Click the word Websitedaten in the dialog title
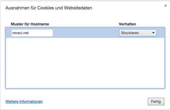Image resolution: width=170 pixels, height=110 pixels. (78, 8)
